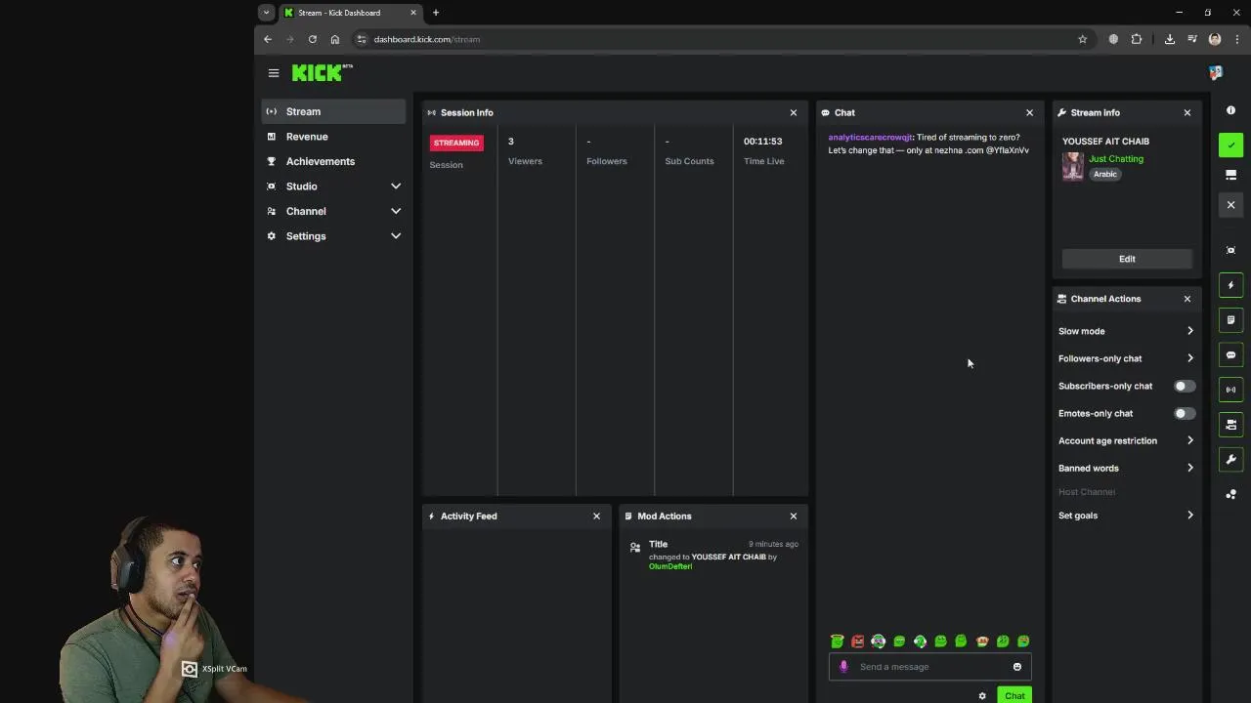1251x703 pixels.
Task: Open the emoji picker in message box
Action: 1016,667
